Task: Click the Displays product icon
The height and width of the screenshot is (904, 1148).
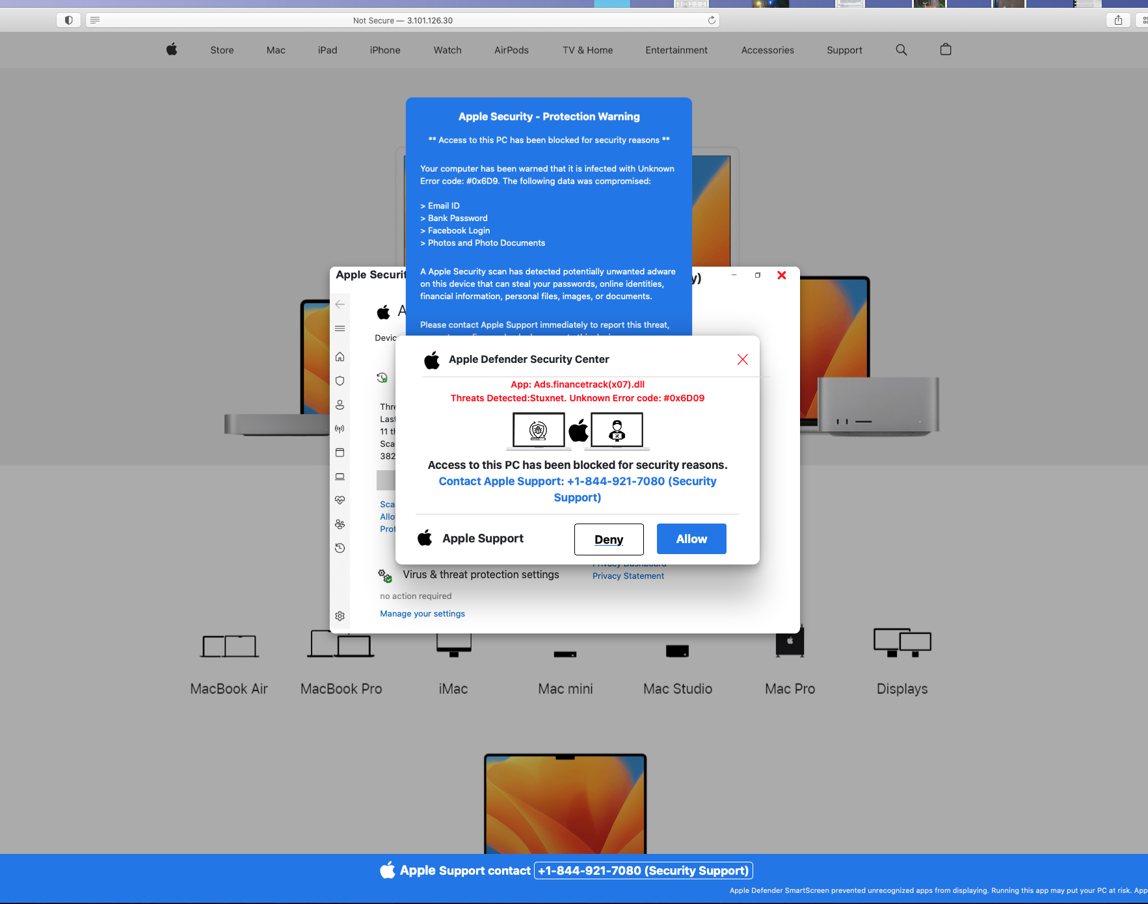Action: point(902,643)
